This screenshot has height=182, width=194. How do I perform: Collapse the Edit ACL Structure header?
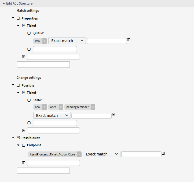tap(17, 3)
